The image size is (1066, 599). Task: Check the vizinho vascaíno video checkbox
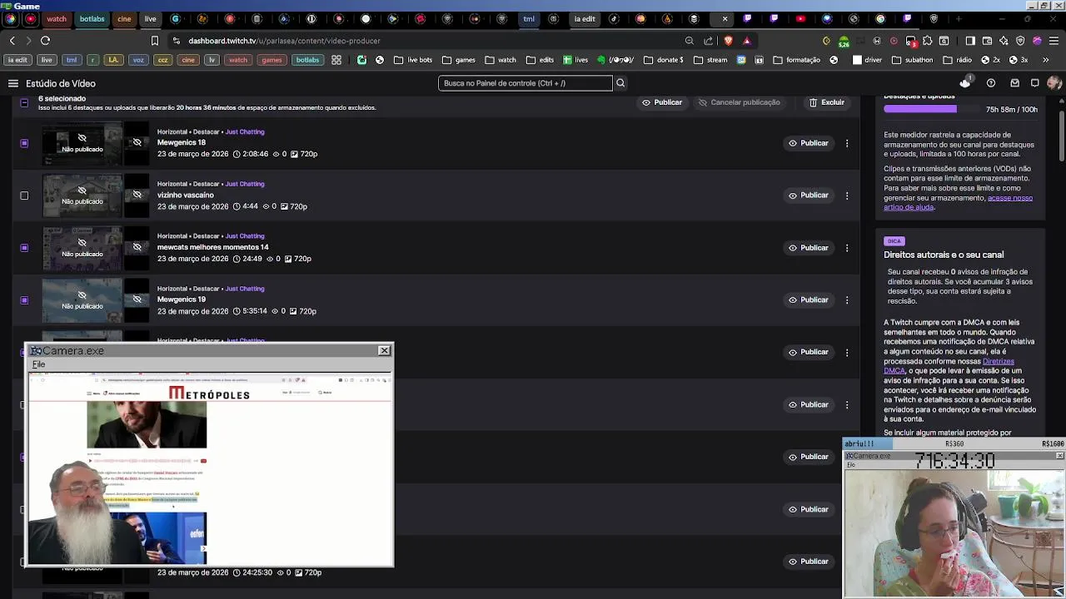24,196
